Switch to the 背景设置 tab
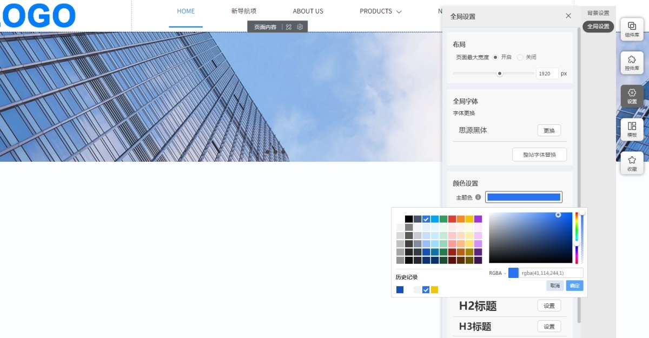Image resolution: width=649 pixels, height=338 pixels. (598, 13)
